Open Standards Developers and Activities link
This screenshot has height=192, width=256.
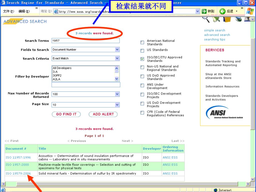click(222, 98)
